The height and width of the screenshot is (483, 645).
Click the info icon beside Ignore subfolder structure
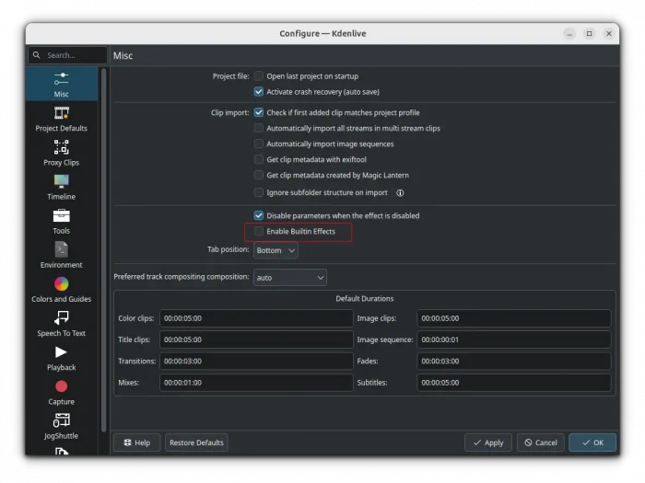click(400, 192)
